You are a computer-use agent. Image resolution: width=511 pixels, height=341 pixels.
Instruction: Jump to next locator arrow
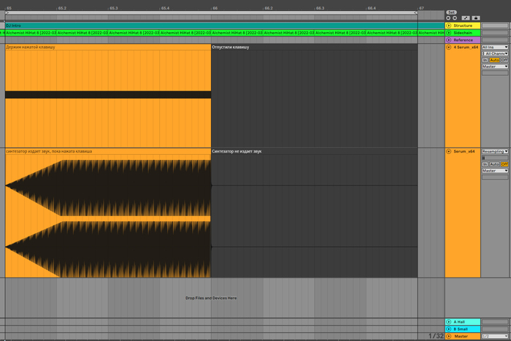tap(453, 18)
